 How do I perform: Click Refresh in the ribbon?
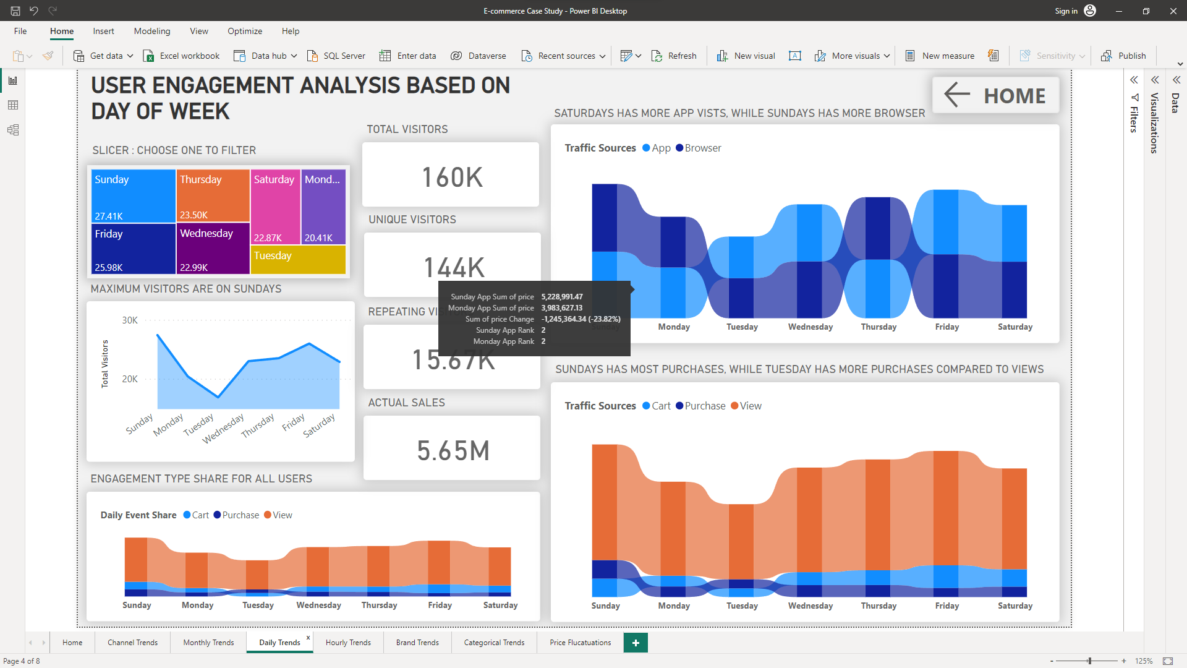click(x=674, y=56)
